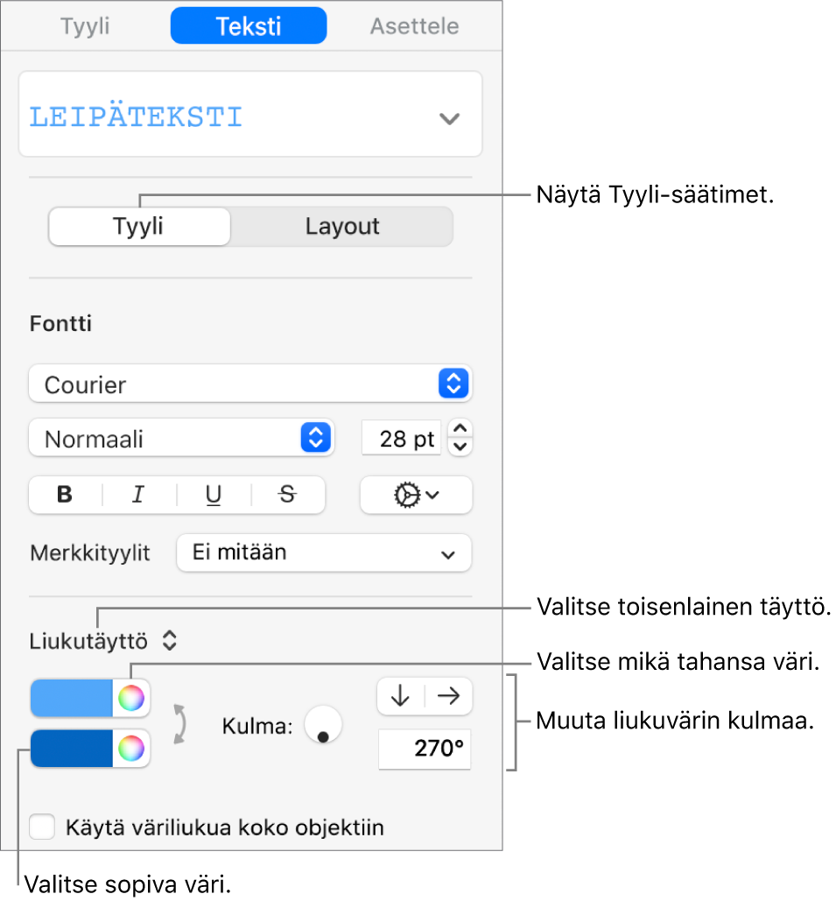Click the light blue gradient color swatch
This screenshot has height=908, width=836.
(71, 698)
